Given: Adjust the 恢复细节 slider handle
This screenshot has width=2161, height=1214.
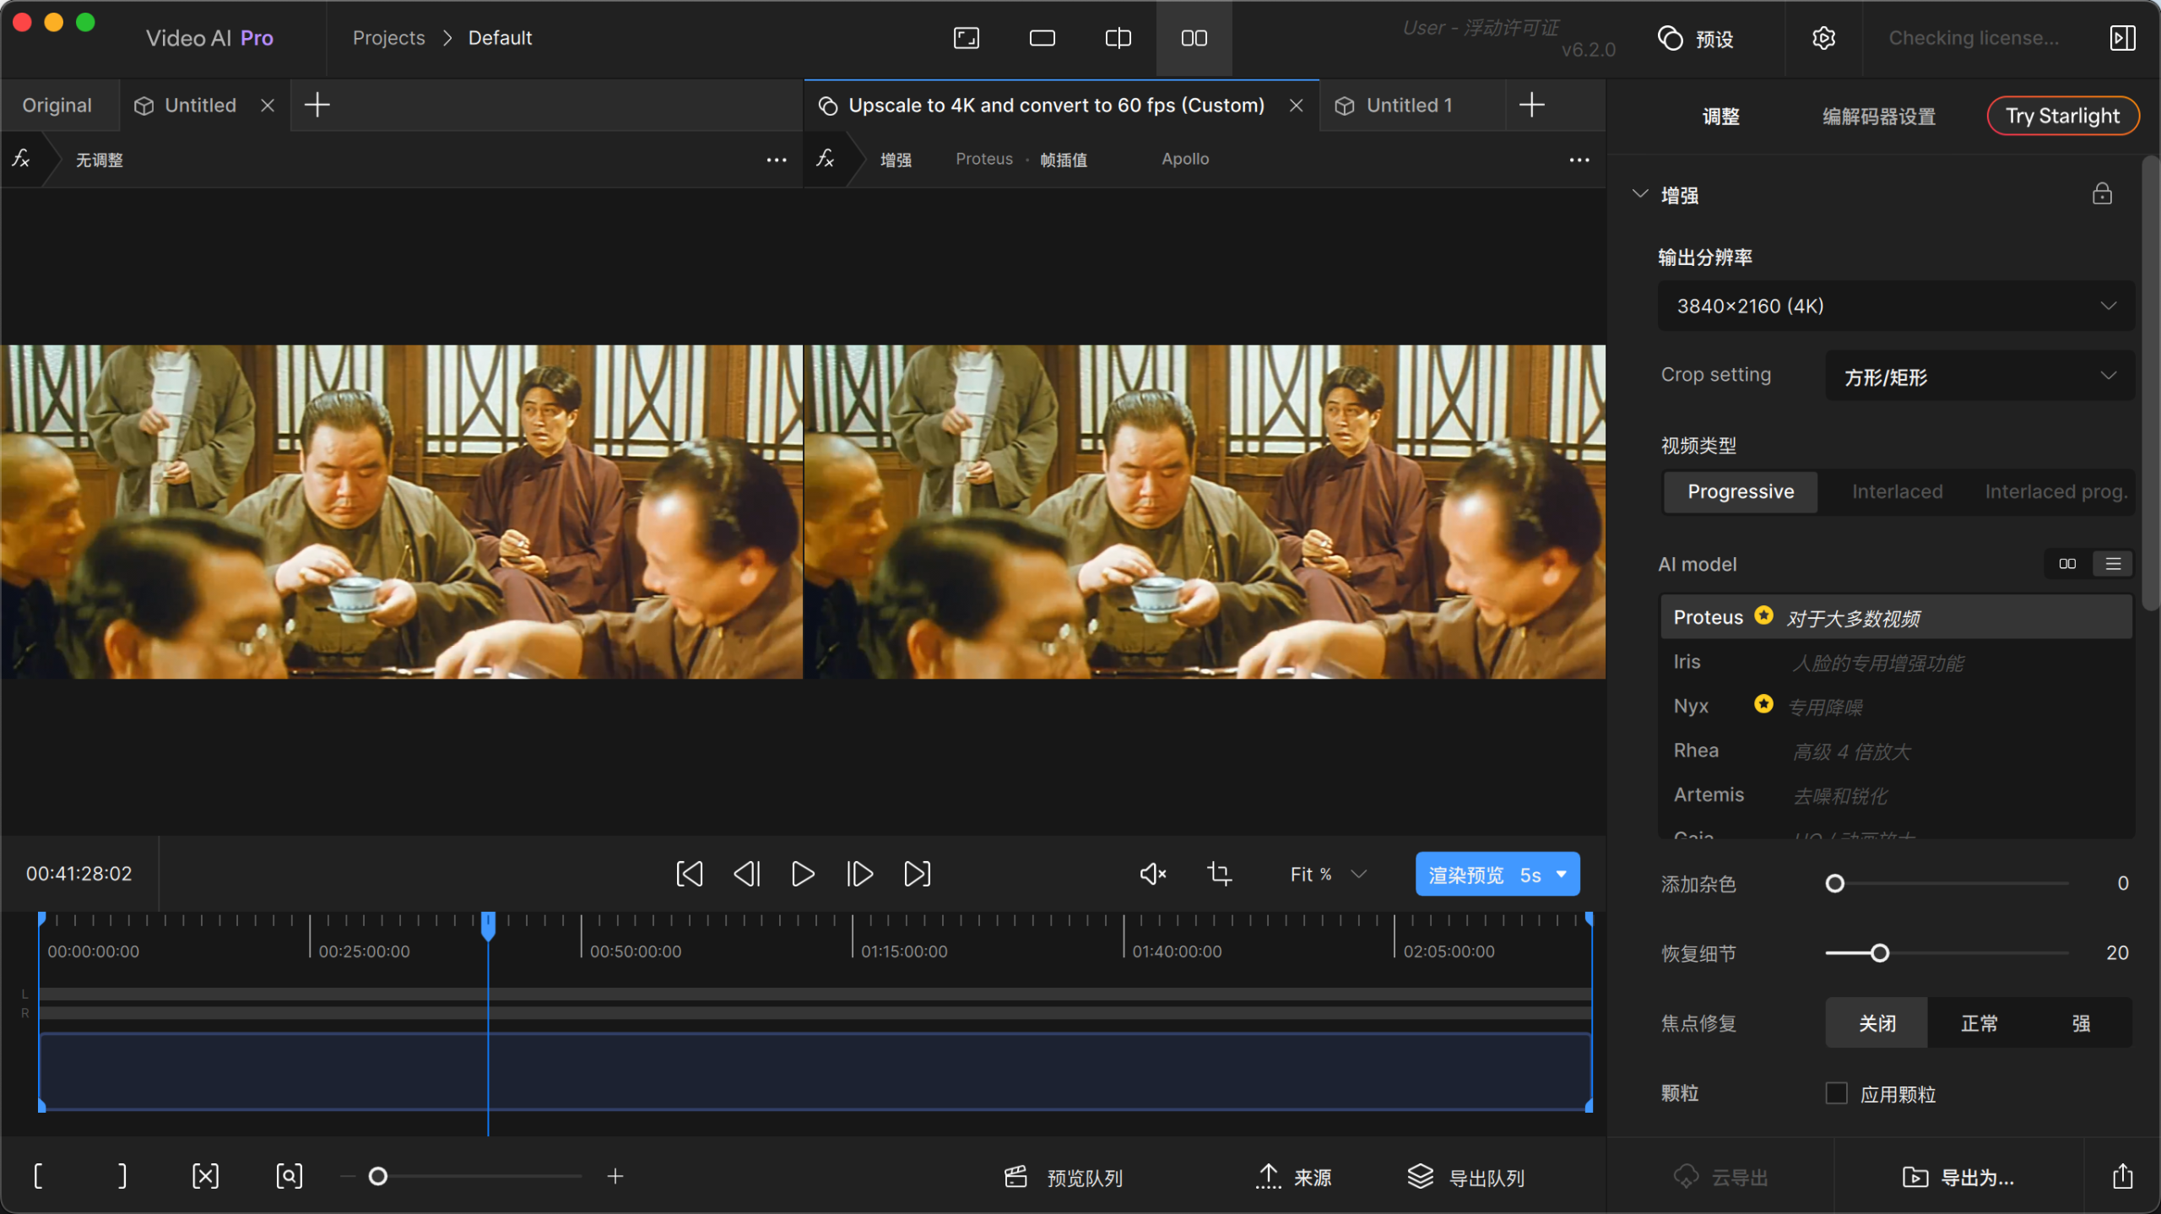Looking at the screenshot, I should pos(1879,953).
